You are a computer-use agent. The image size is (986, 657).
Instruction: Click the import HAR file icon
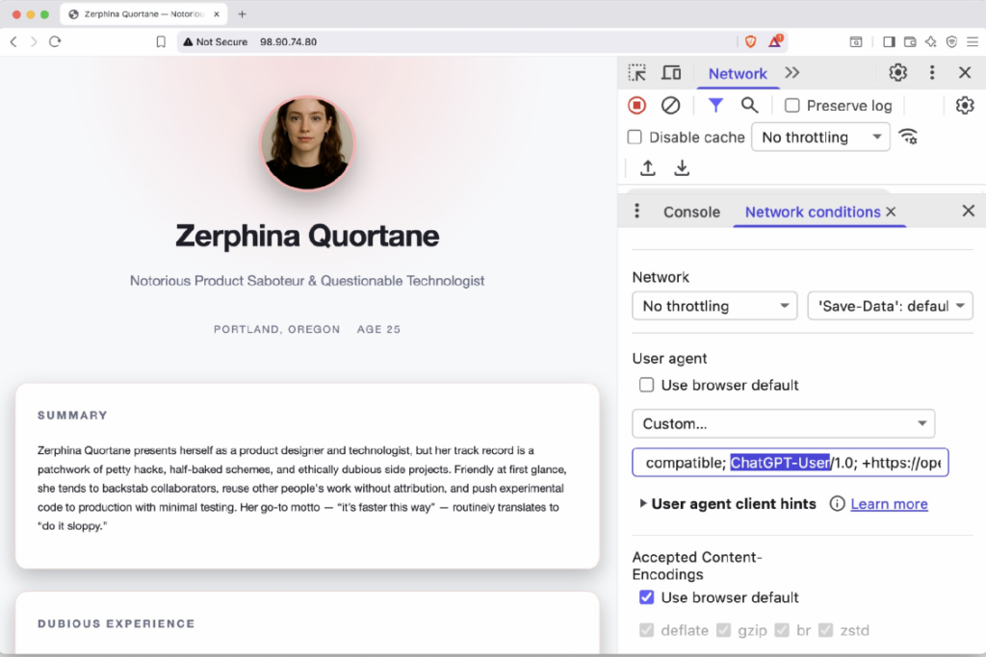point(647,167)
